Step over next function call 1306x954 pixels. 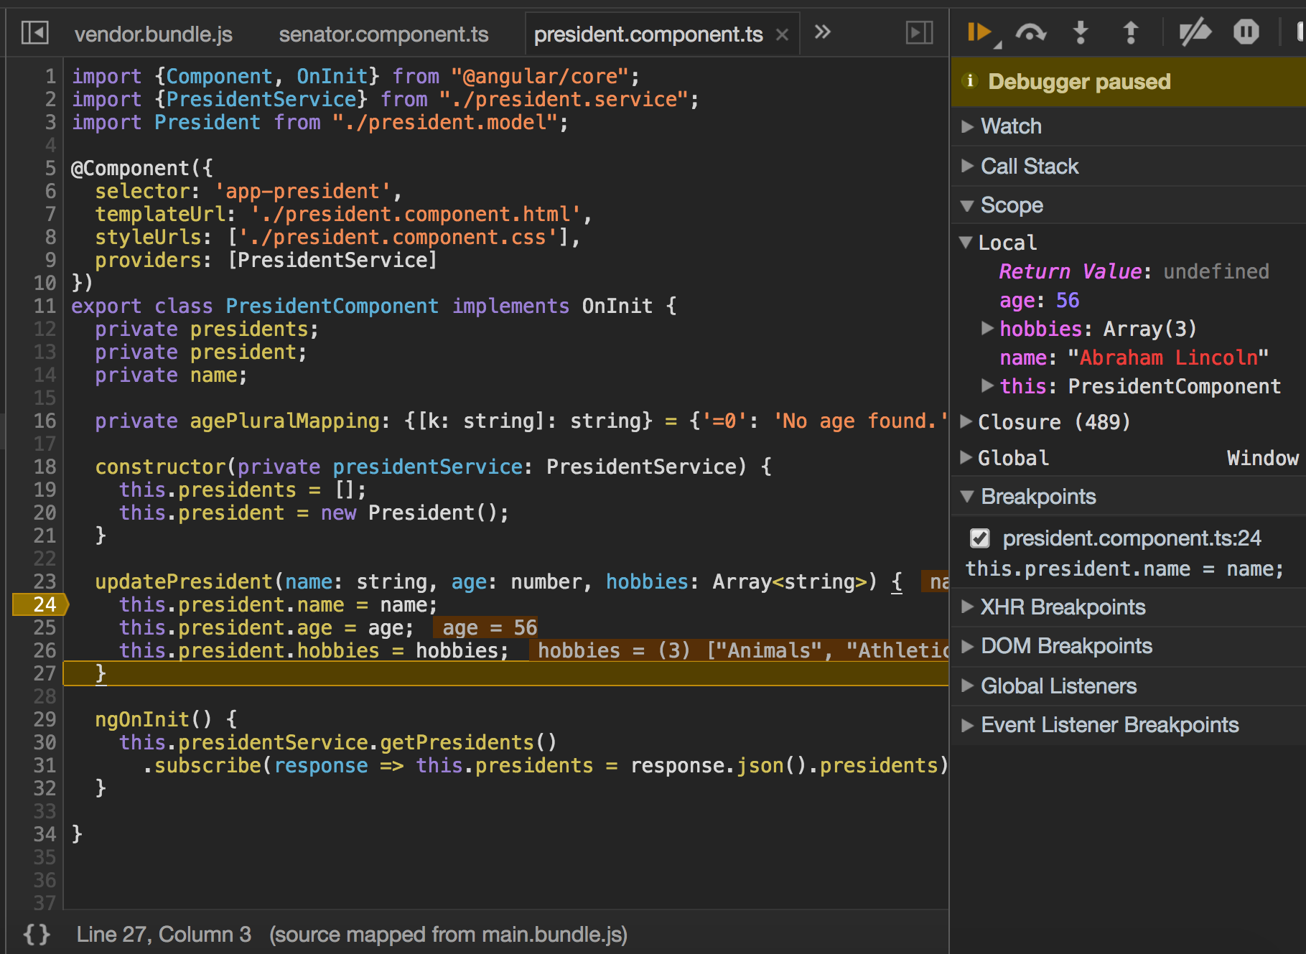1030,32
